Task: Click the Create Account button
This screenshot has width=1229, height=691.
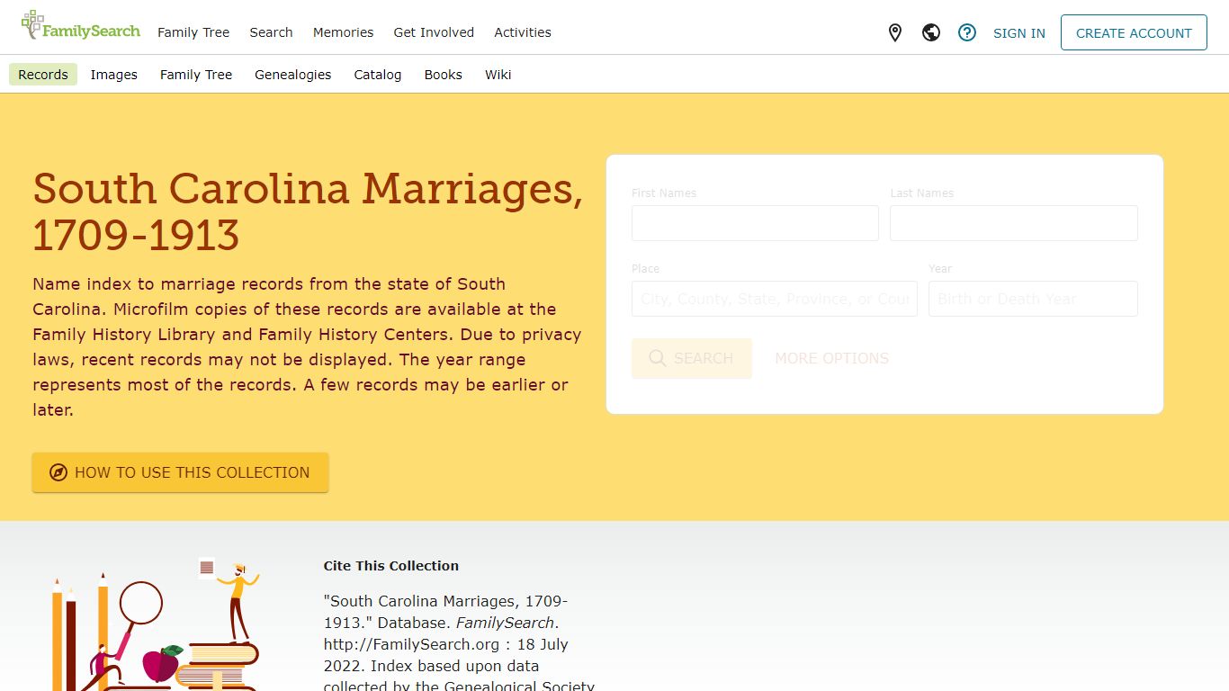Action: click(x=1134, y=32)
